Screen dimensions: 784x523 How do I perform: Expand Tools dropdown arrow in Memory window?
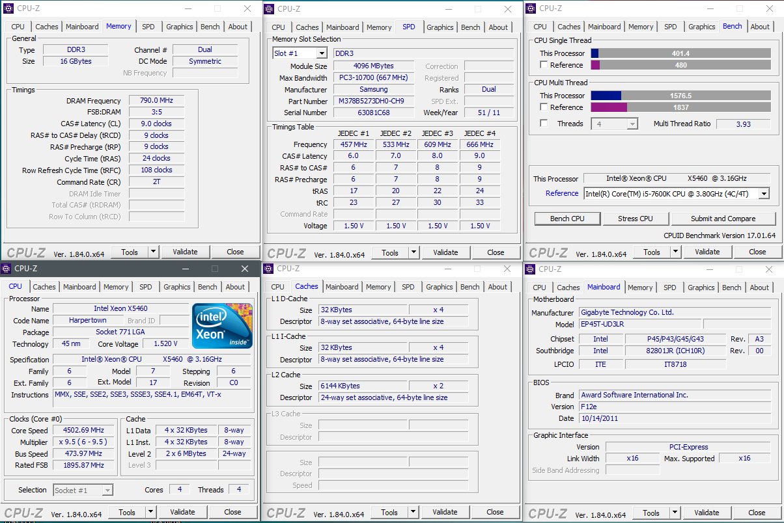point(154,252)
